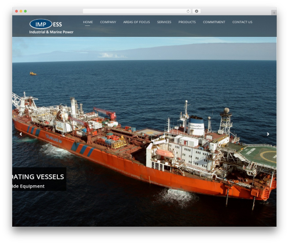This screenshot has width=289, height=244.
Task: Show the previous slide with left arrow
Action: (21, 134)
